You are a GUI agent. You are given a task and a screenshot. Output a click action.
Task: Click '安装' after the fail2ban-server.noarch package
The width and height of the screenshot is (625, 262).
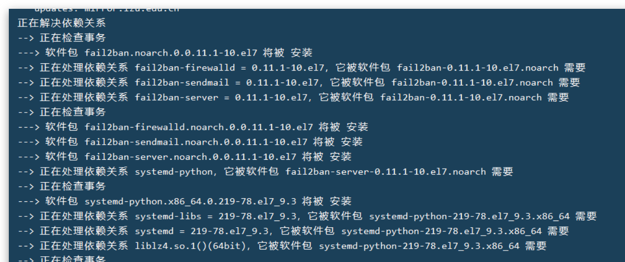point(341,157)
